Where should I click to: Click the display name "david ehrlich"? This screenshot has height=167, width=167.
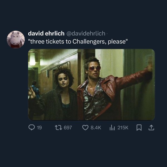point(46,33)
